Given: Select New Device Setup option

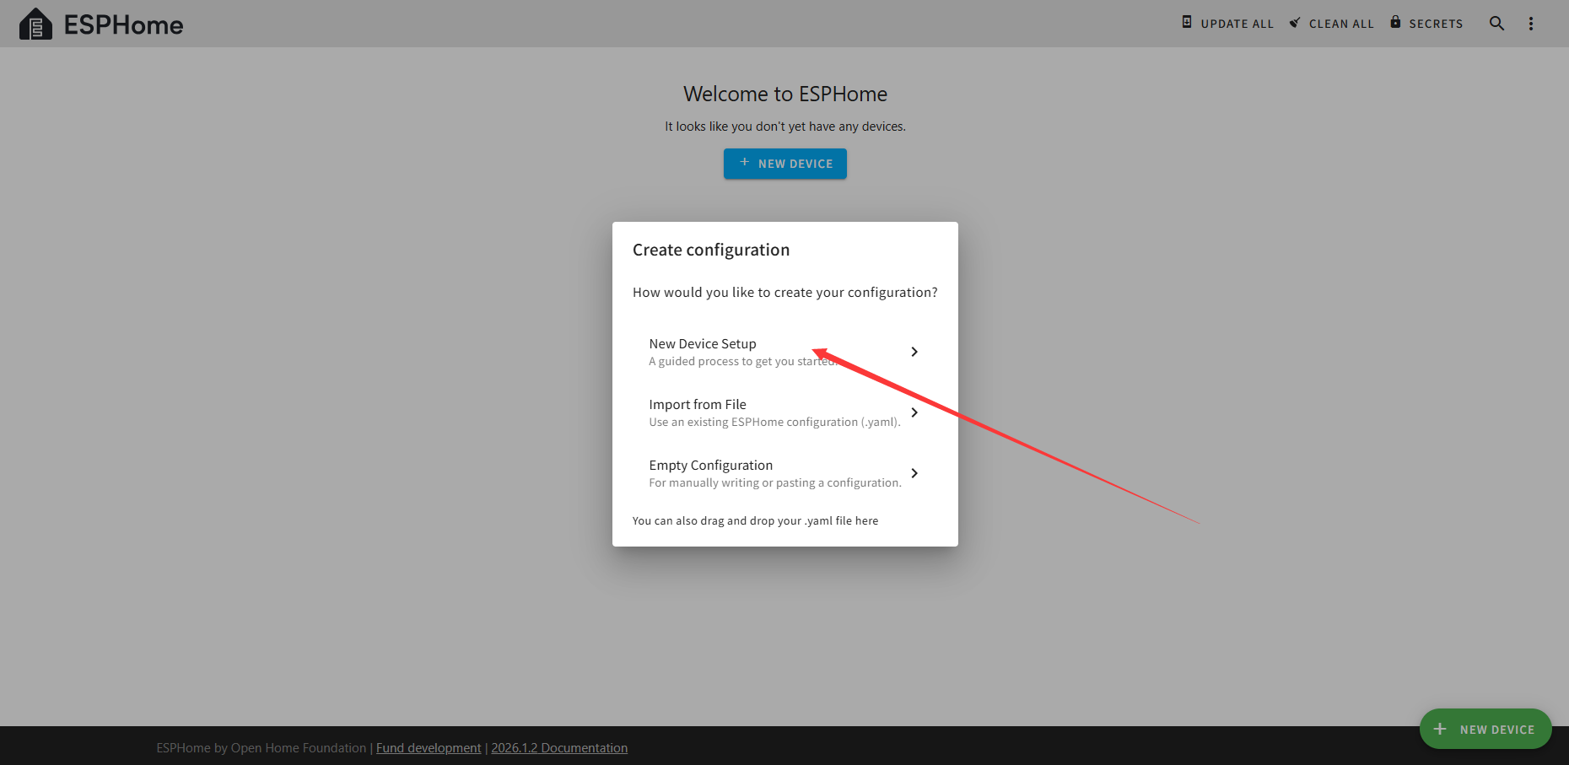Looking at the screenshot, I should pos(703,344).
